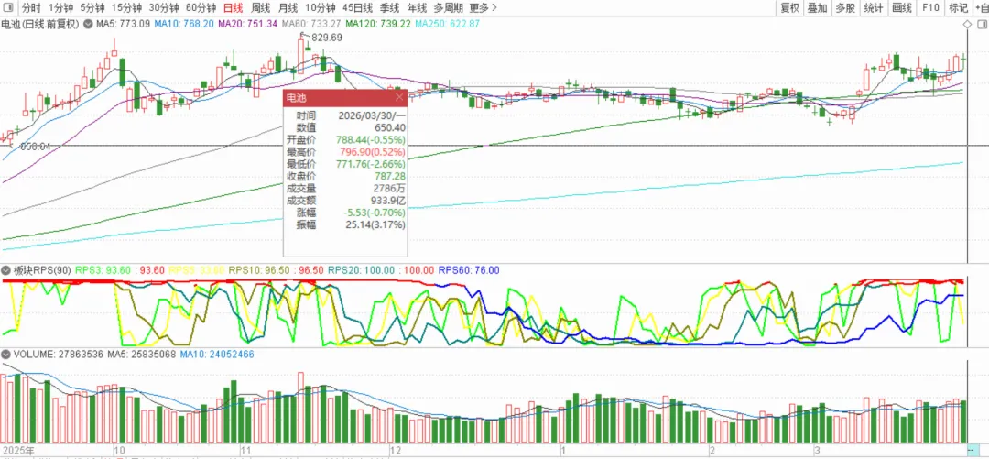Click the volume MA10: 24052466 label

tap(217, 355)
